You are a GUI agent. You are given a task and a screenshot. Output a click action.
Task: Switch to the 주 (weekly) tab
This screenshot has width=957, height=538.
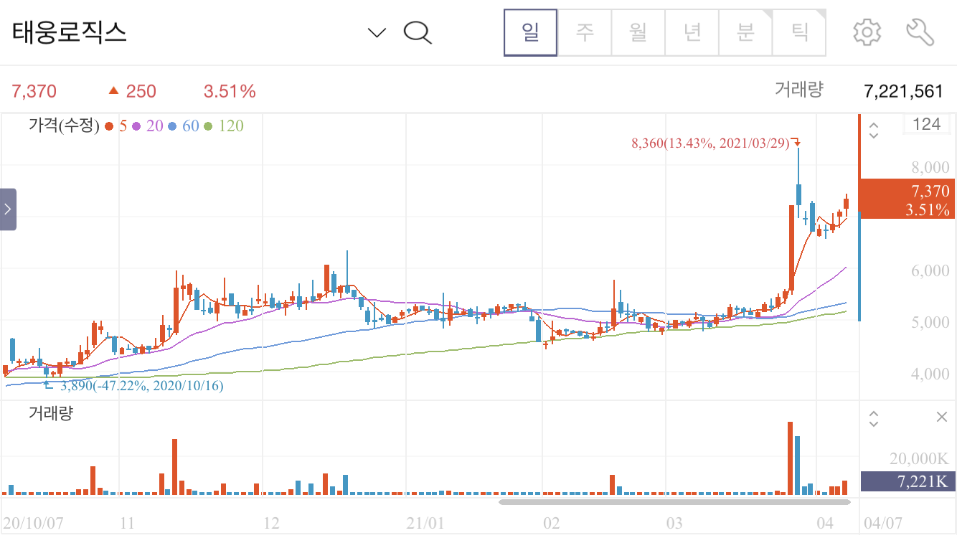pos(585,32)
